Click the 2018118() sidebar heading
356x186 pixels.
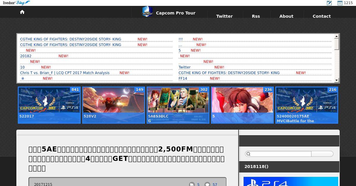[256, 167]
